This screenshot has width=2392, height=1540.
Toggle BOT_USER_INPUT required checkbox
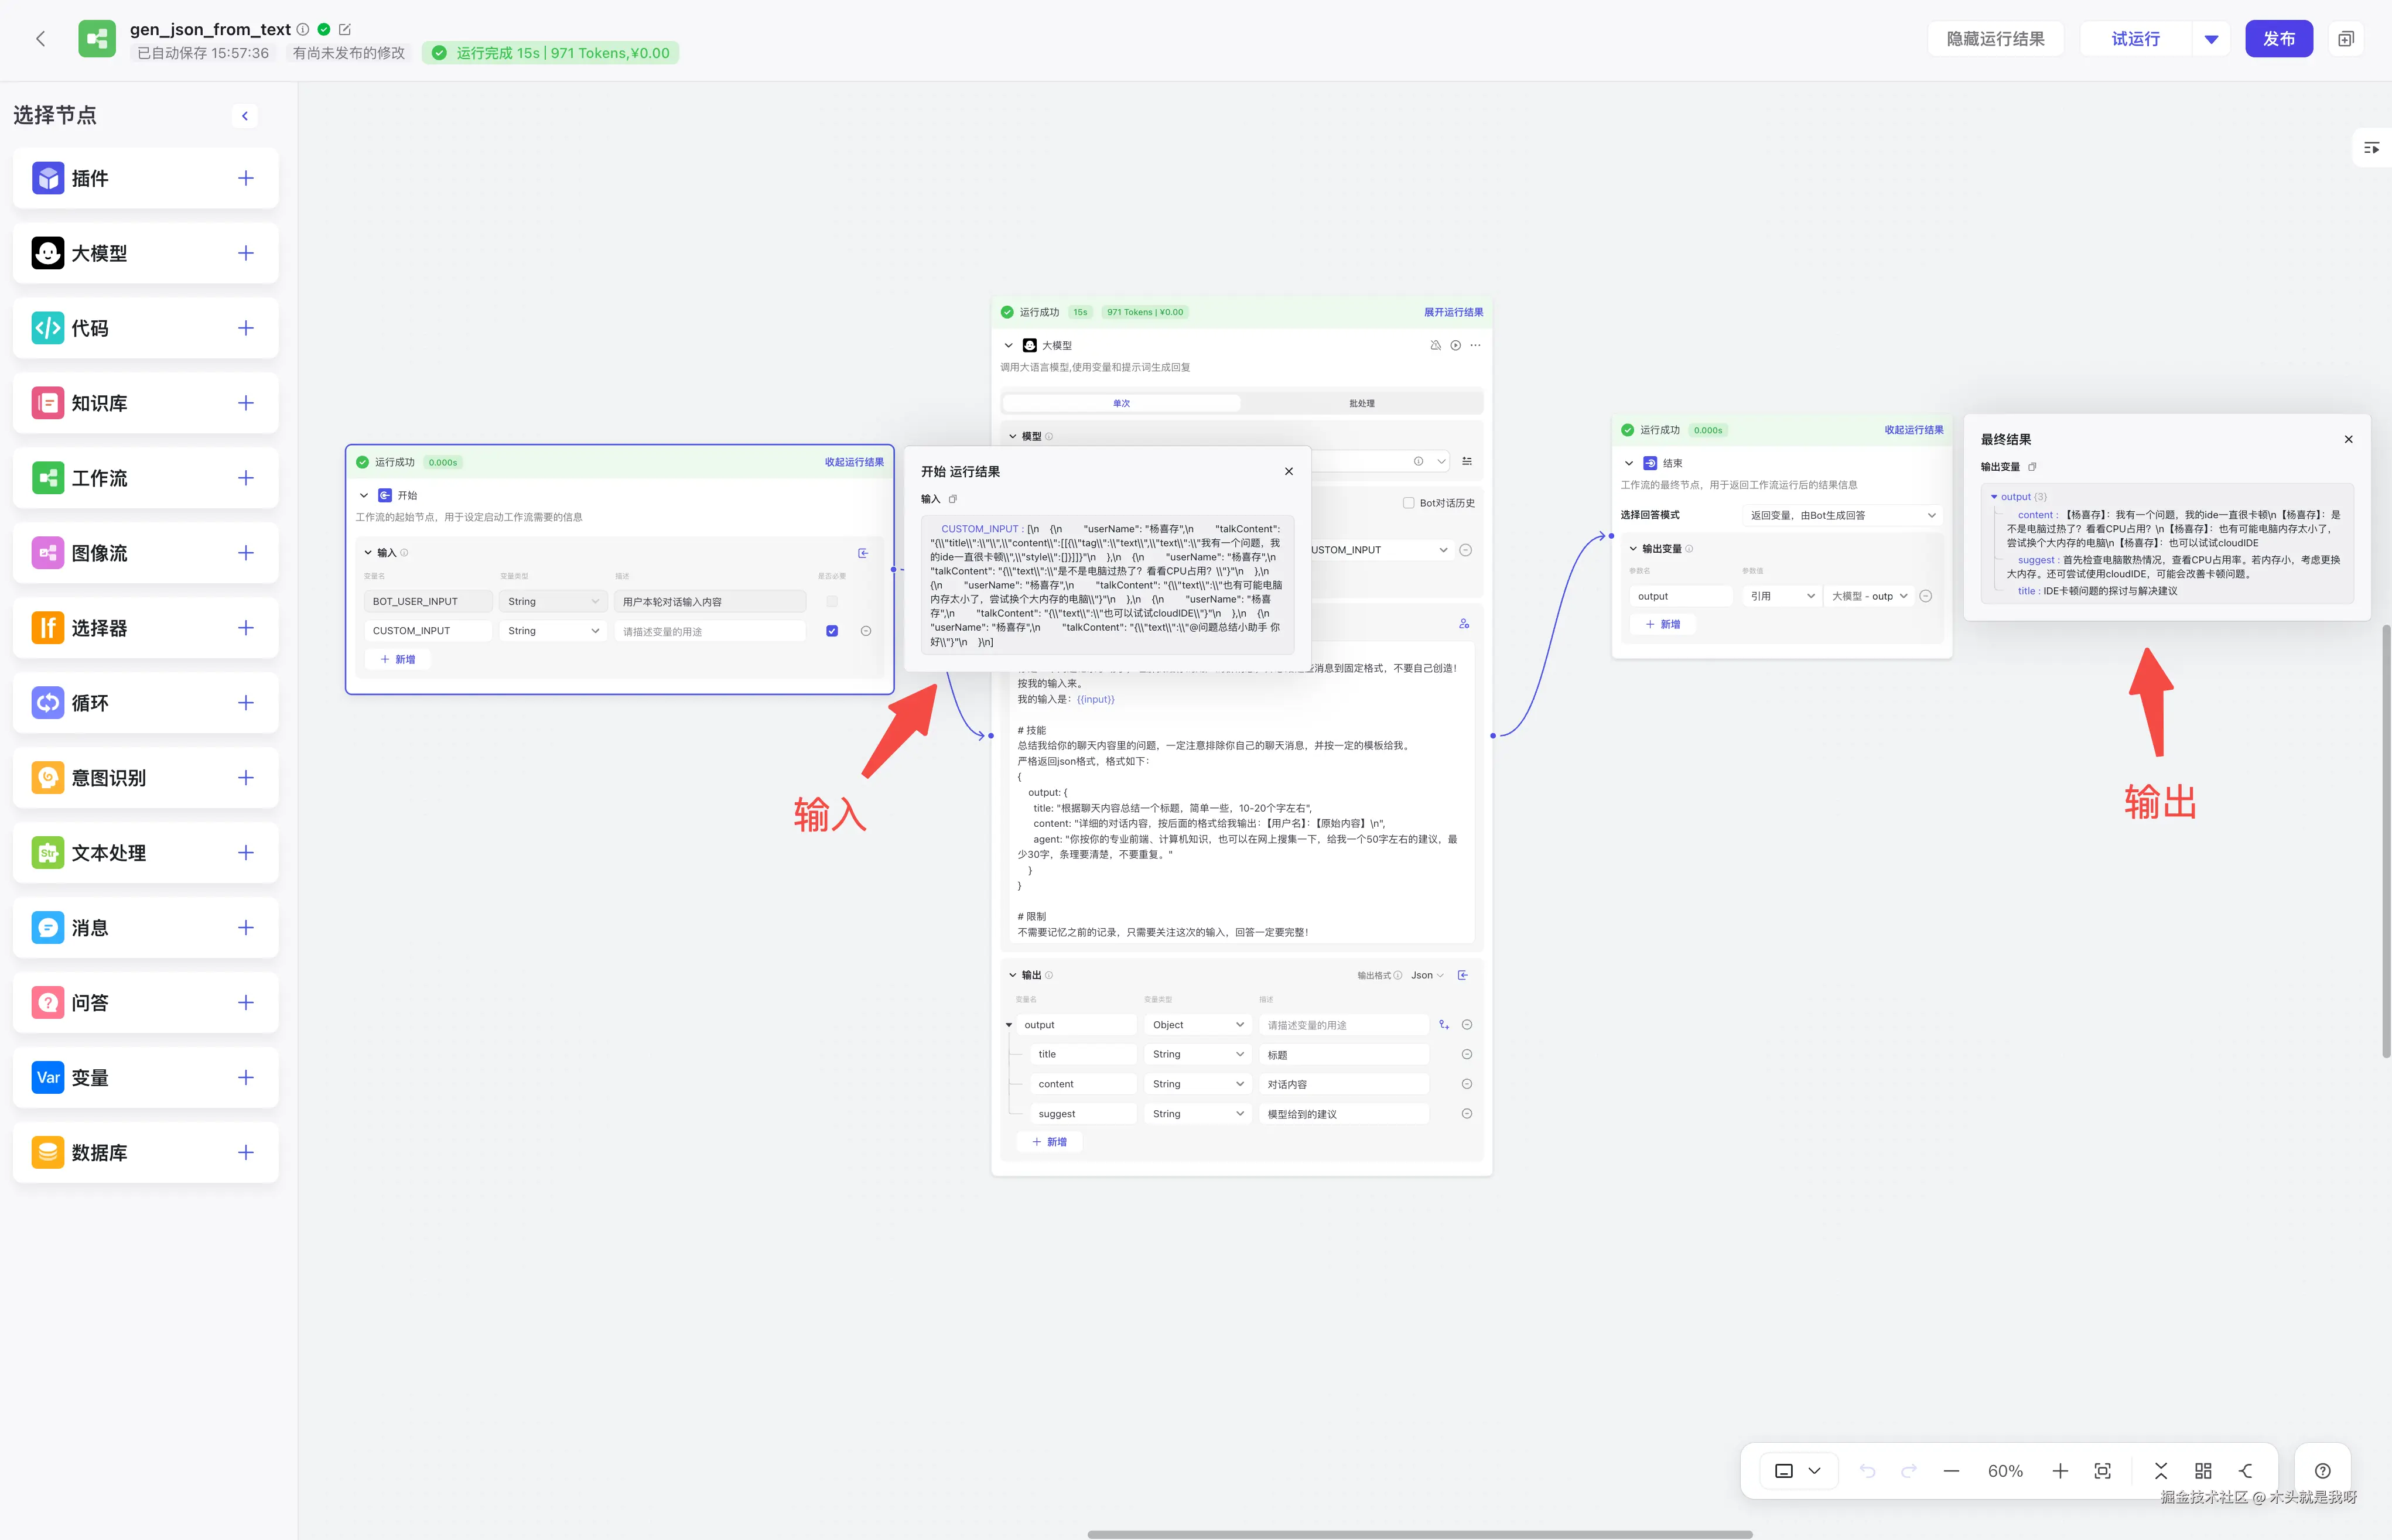[832, 601]
